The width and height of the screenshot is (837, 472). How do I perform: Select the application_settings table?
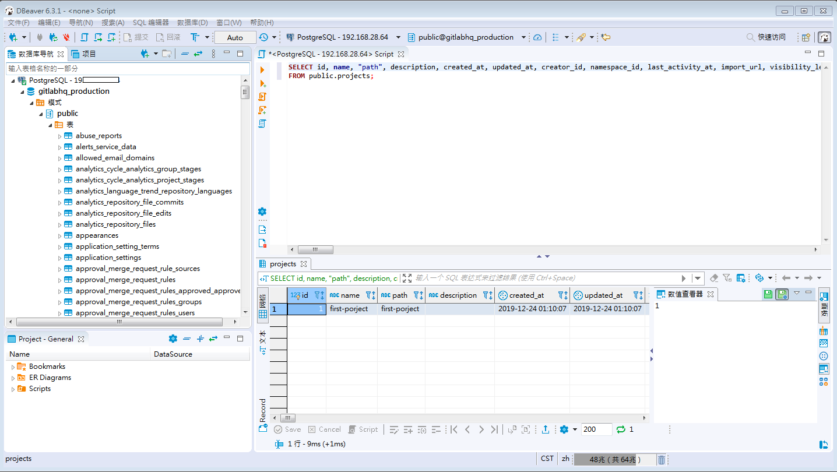[x=108, y=258]
